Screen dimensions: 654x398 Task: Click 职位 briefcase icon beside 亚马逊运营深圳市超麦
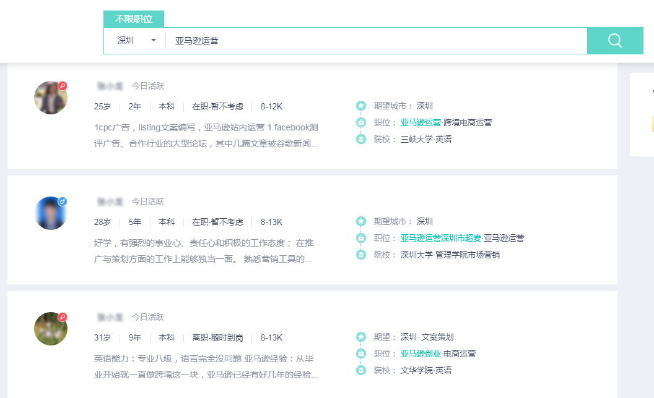(x=361, y=238)
